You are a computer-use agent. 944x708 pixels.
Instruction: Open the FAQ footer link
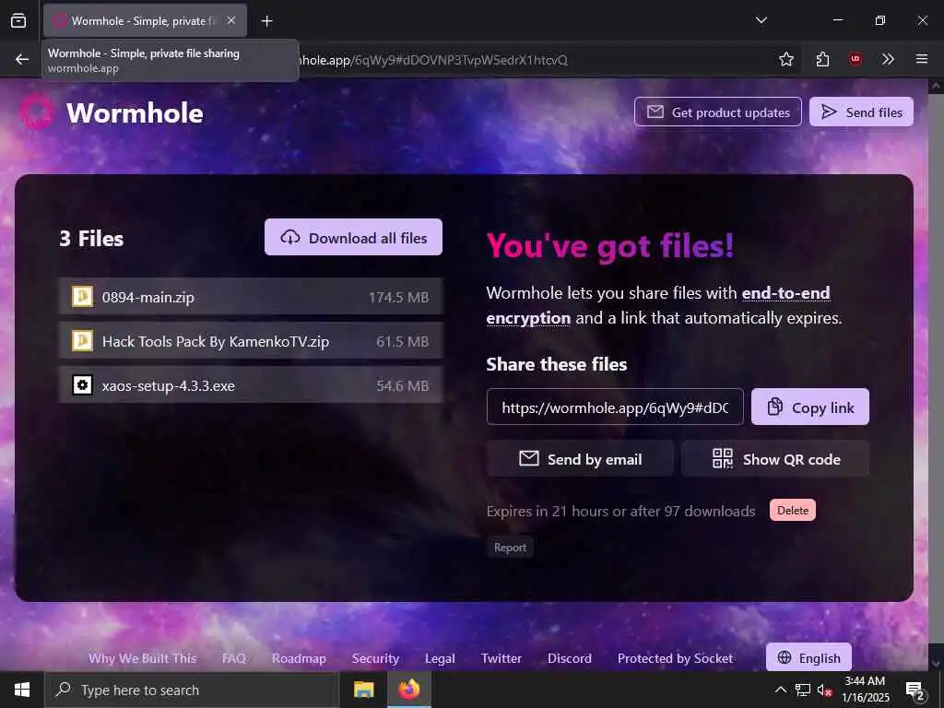[233, 658]
